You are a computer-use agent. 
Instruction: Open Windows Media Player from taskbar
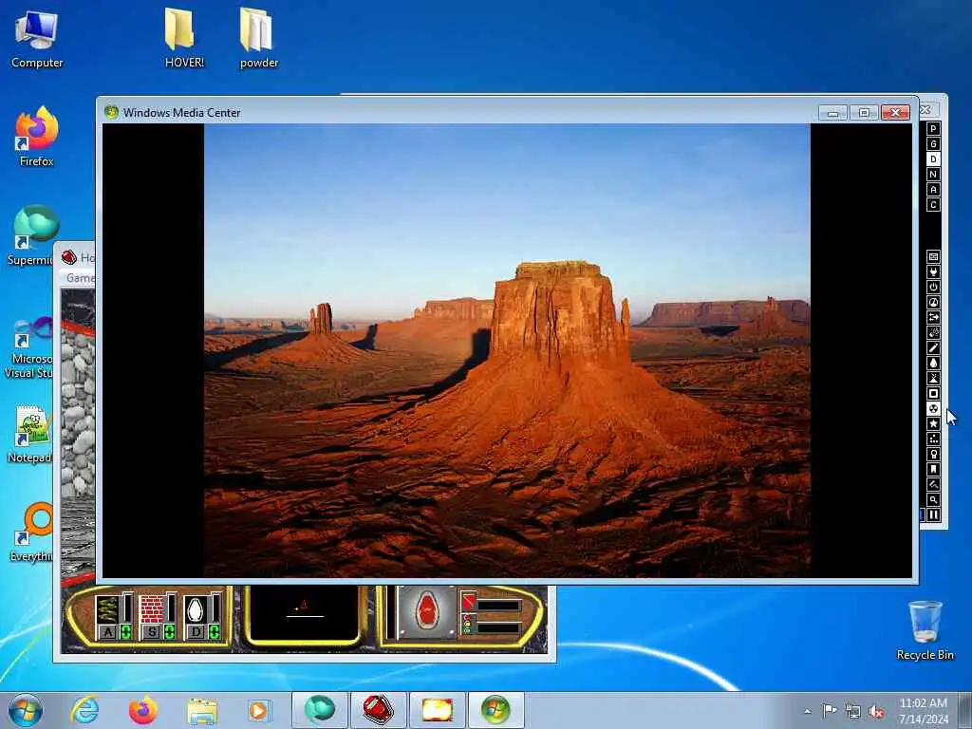(259, 710)
